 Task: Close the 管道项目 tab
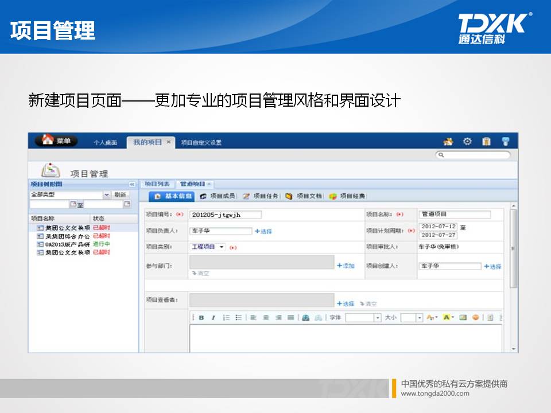tap(209, 184)
